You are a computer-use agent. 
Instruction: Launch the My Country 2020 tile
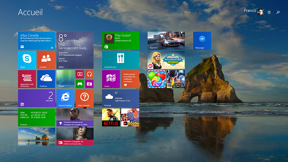point(166,60)
